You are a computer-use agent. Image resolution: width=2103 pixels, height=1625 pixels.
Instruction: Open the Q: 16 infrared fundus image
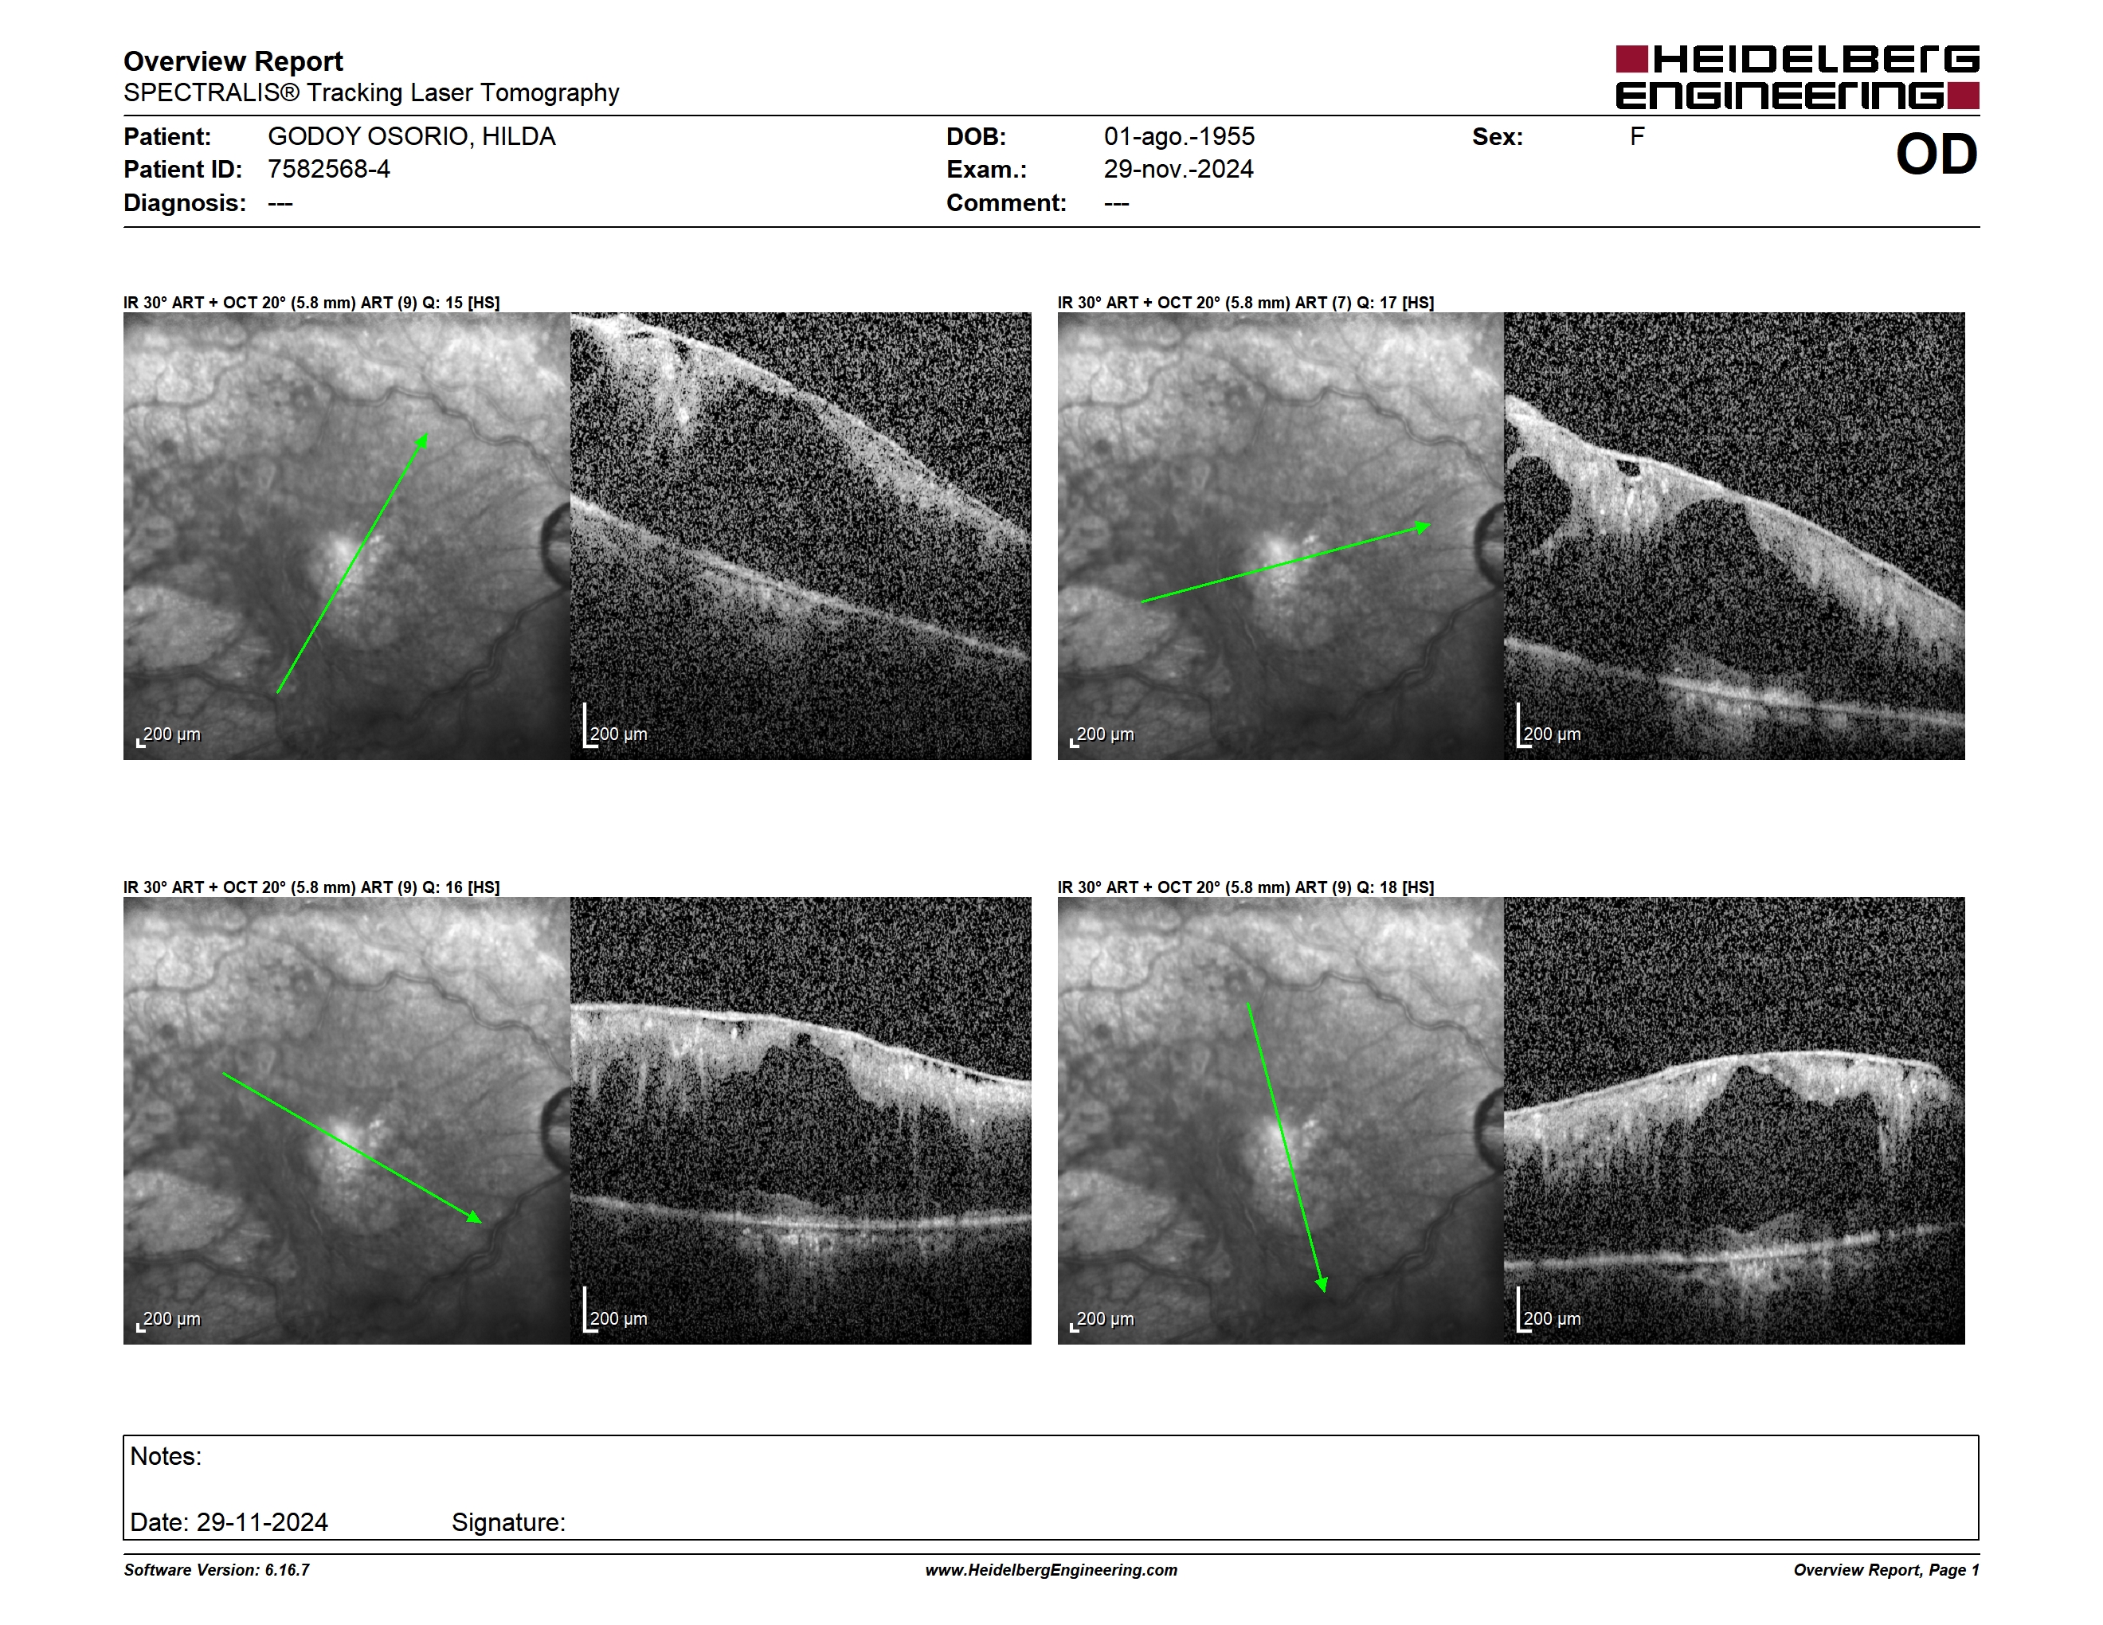[347, 1121]
